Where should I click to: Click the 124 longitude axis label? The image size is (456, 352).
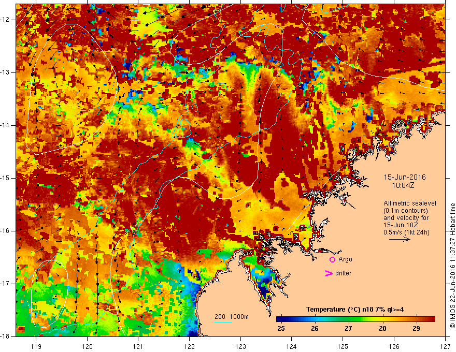click(x=292, y=346)
